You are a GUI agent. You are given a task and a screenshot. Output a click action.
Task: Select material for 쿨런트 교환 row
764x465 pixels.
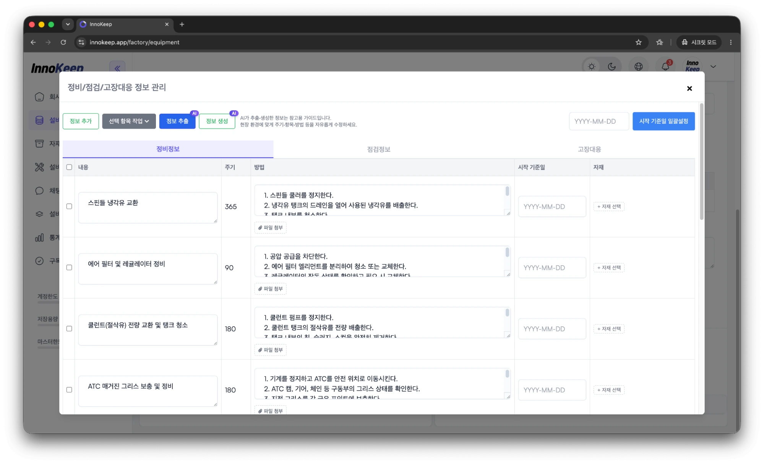609,329
